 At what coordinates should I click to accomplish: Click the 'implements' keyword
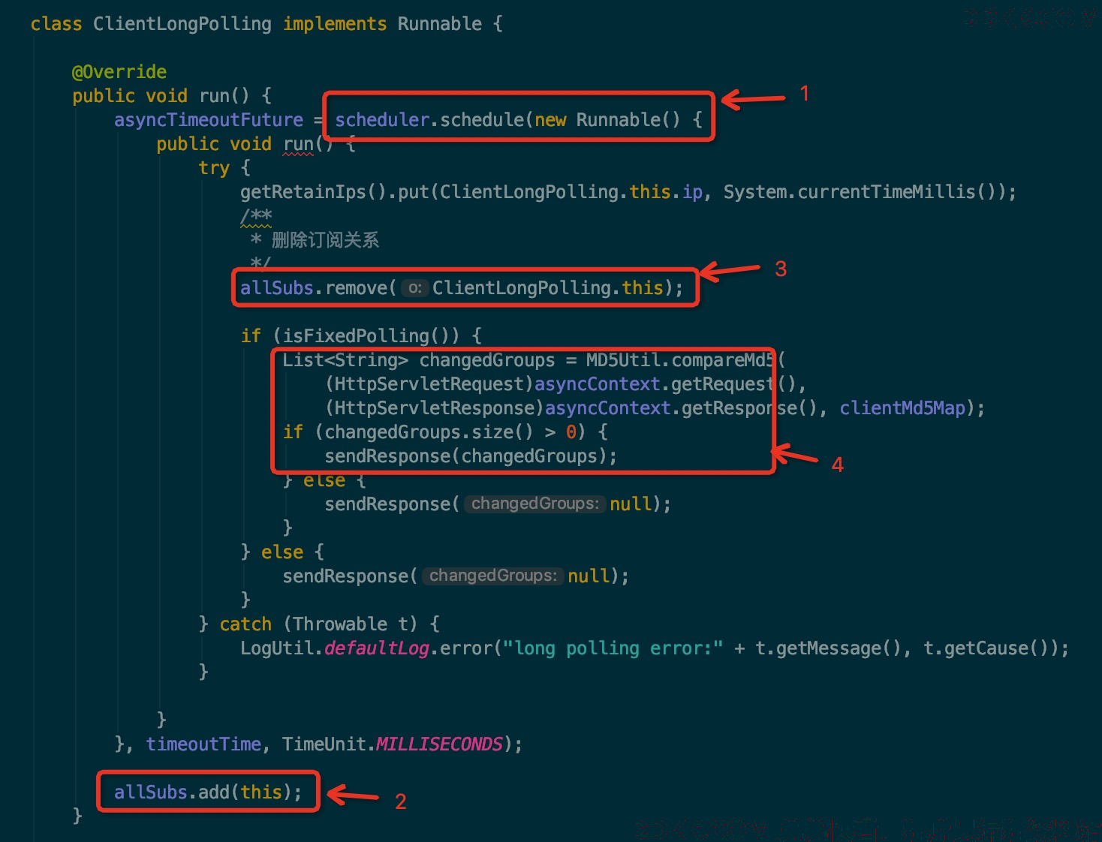click(335, 24)
